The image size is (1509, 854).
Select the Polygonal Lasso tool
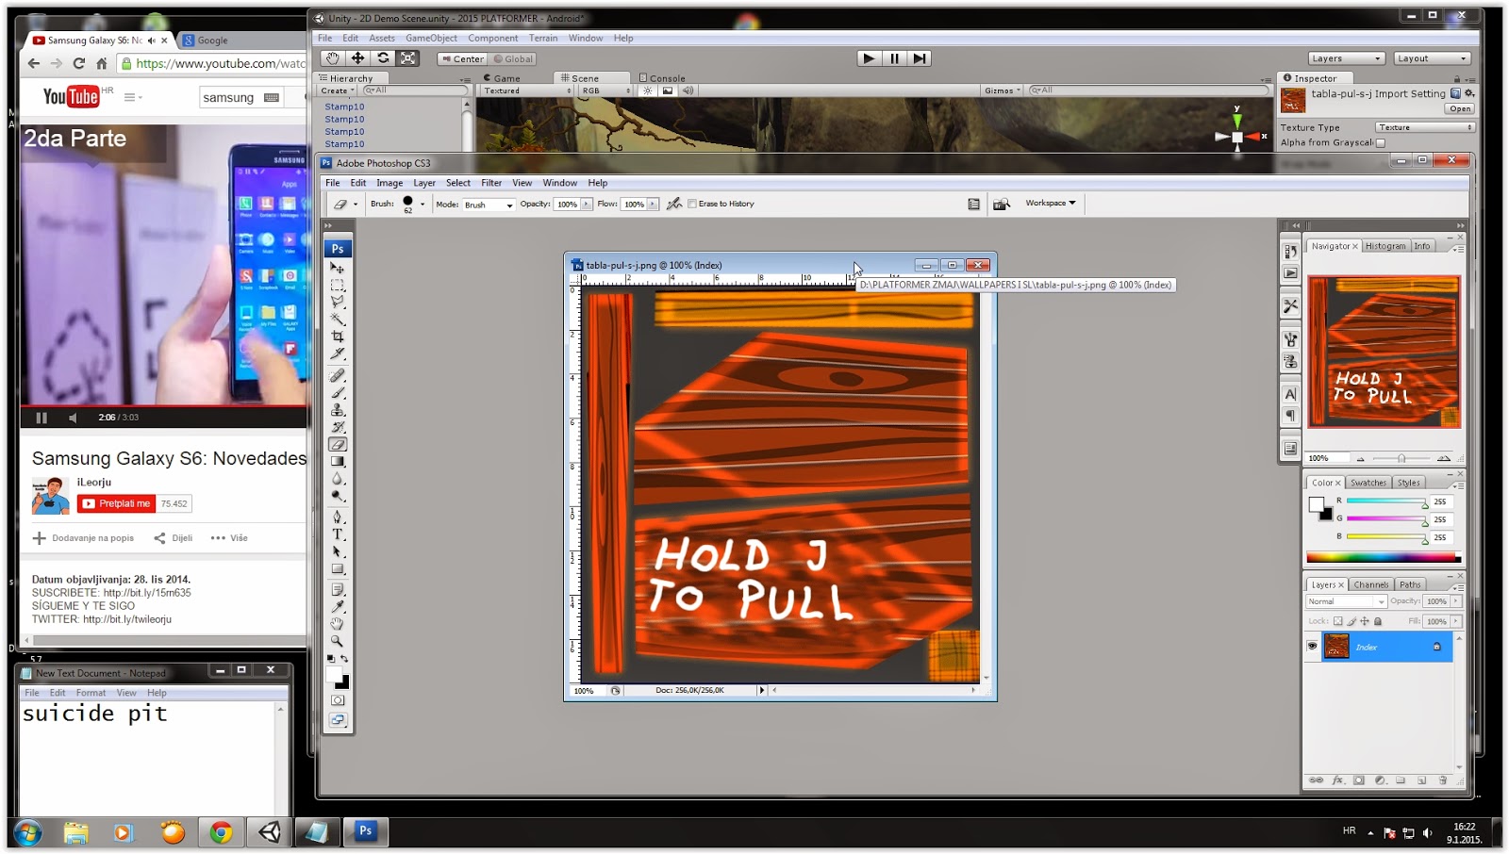tap(338, 303)
